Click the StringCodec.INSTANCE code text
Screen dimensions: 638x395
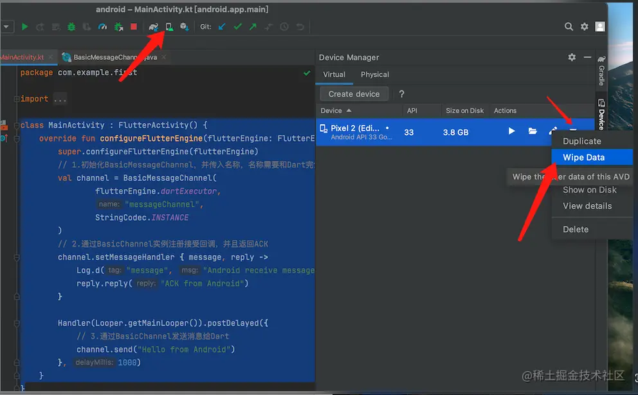[141, 217]
